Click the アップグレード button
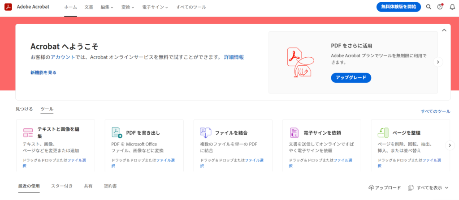This screenshot has width=459, height=200. point(351,78)
